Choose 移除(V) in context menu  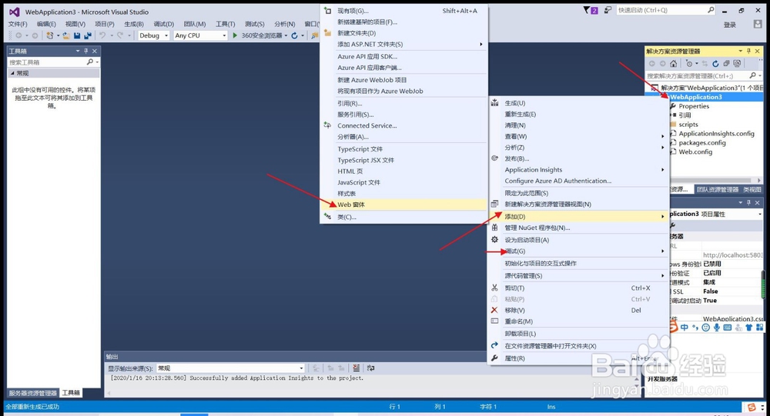coord(578,311)
